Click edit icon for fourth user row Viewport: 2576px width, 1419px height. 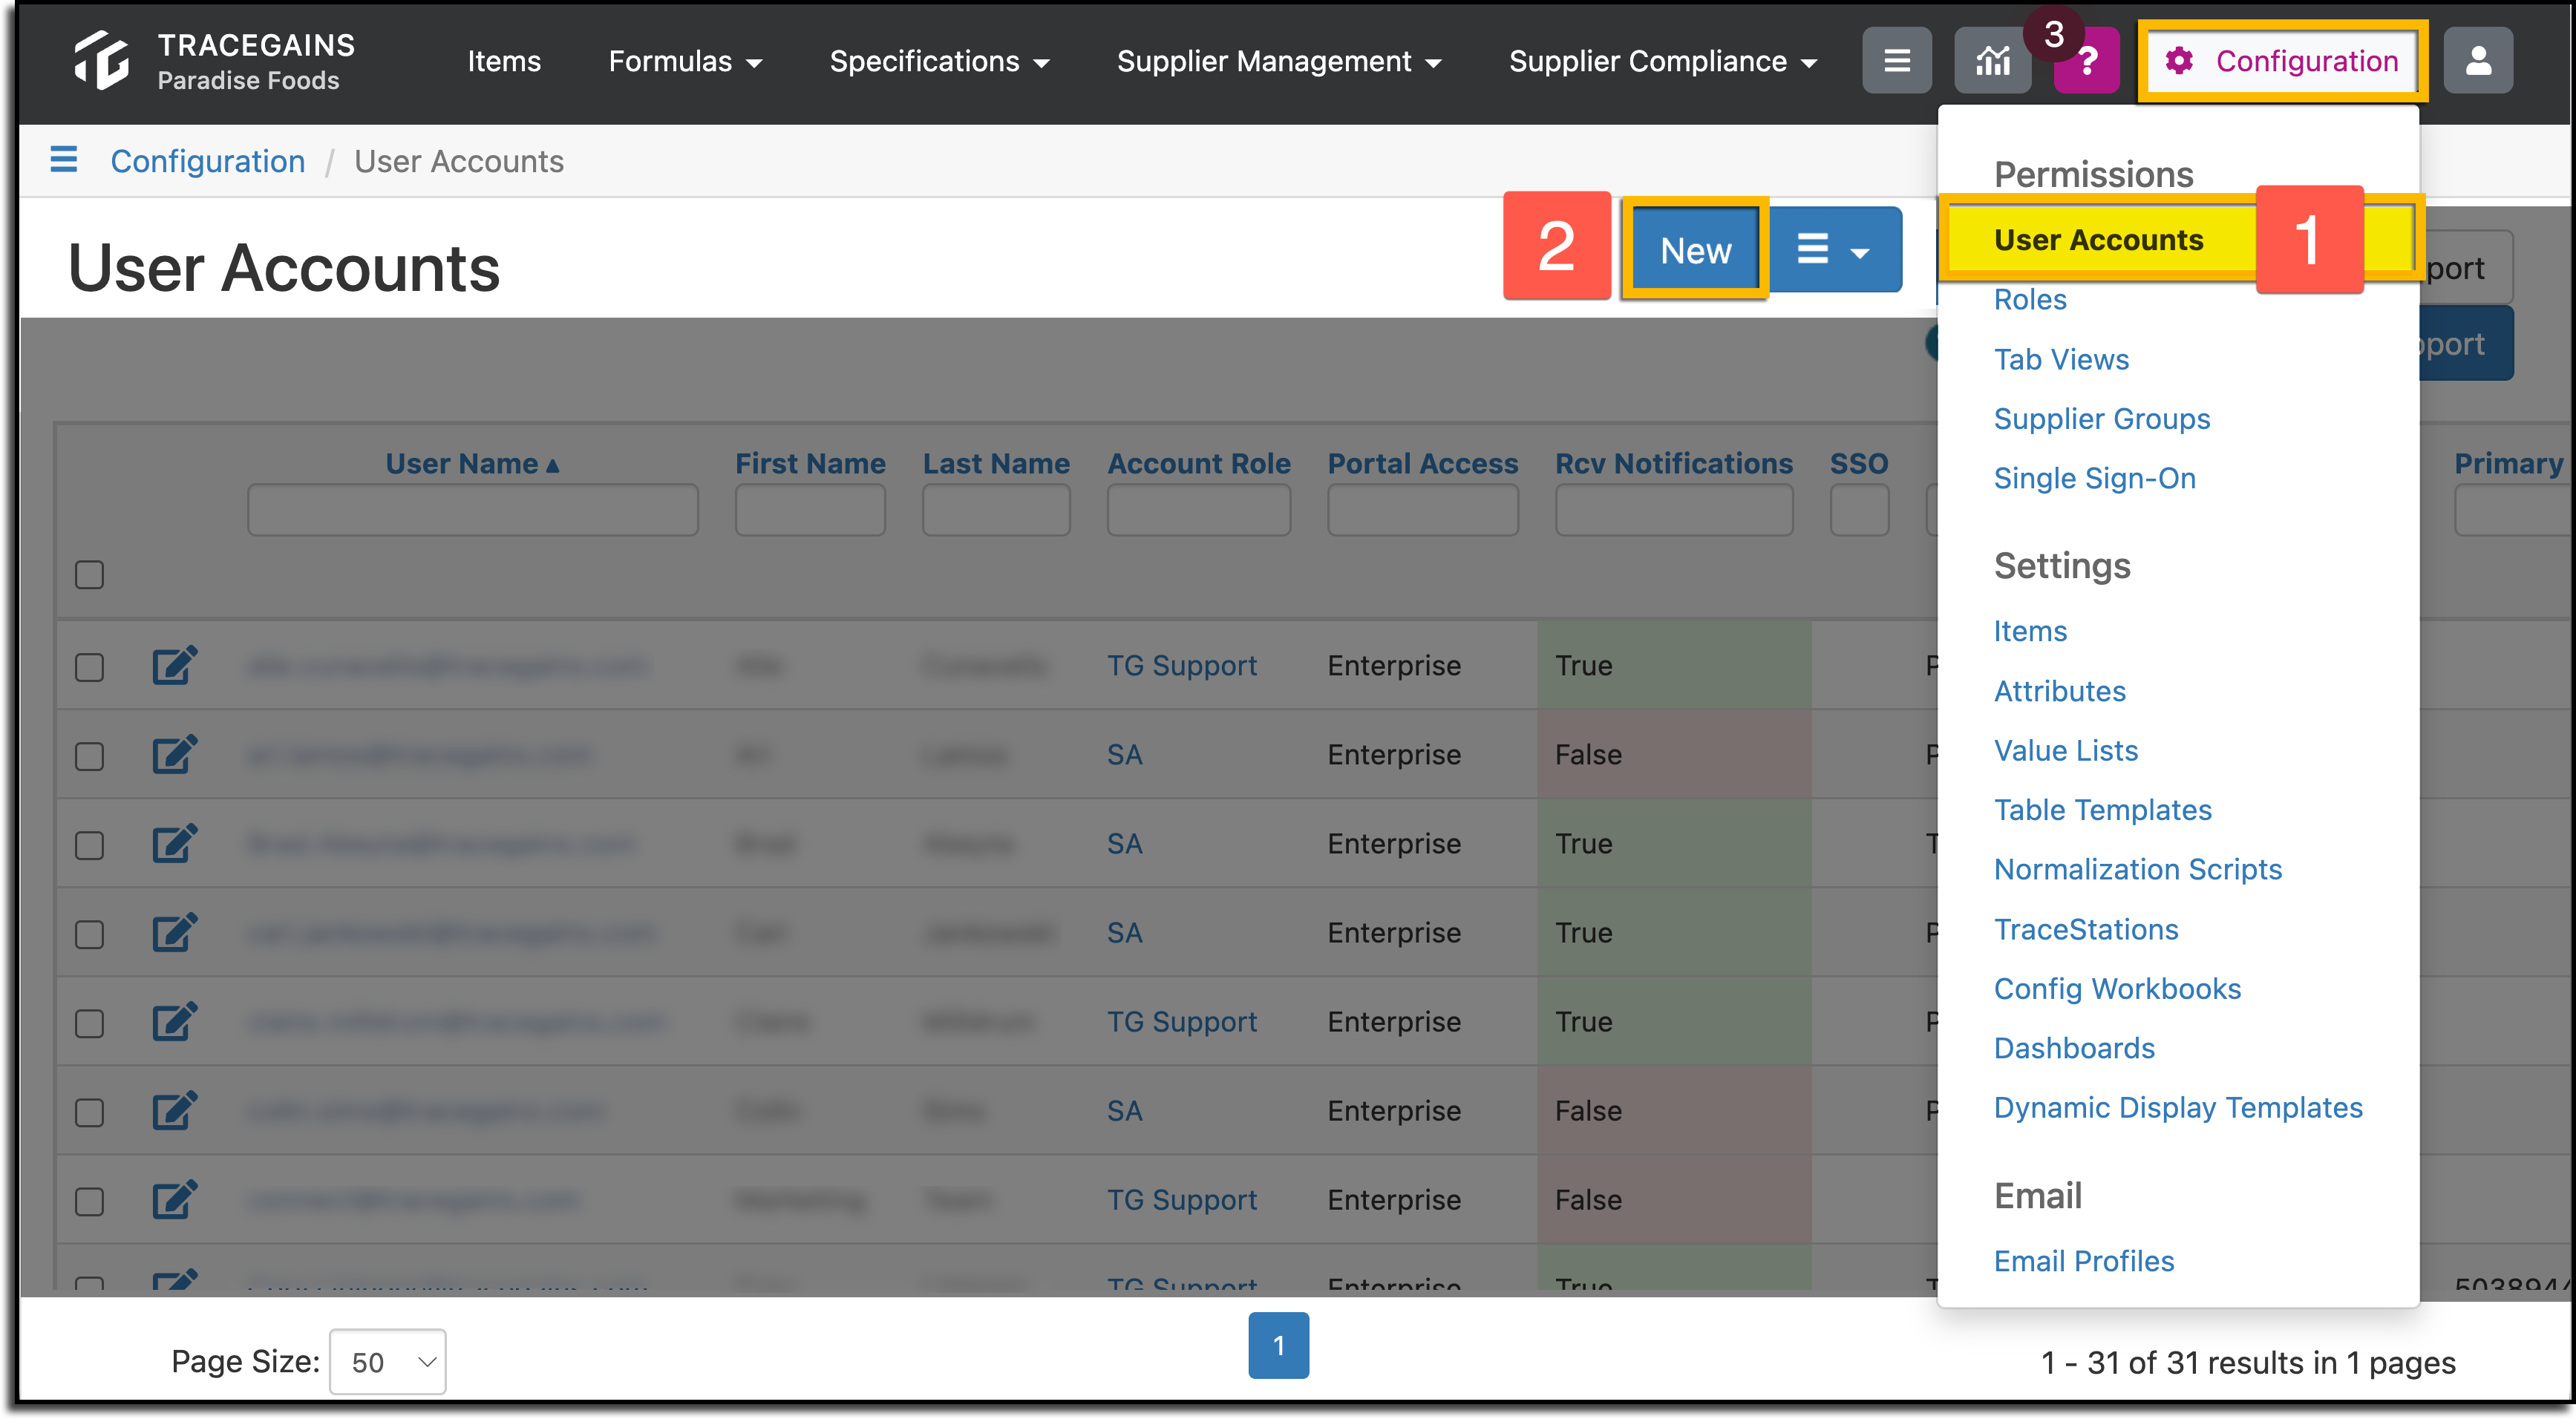pos(174,932)
